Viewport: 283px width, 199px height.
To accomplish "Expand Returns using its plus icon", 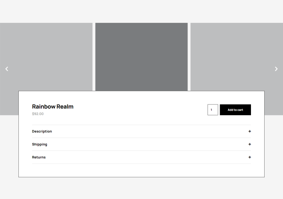I will coord(249,157).
